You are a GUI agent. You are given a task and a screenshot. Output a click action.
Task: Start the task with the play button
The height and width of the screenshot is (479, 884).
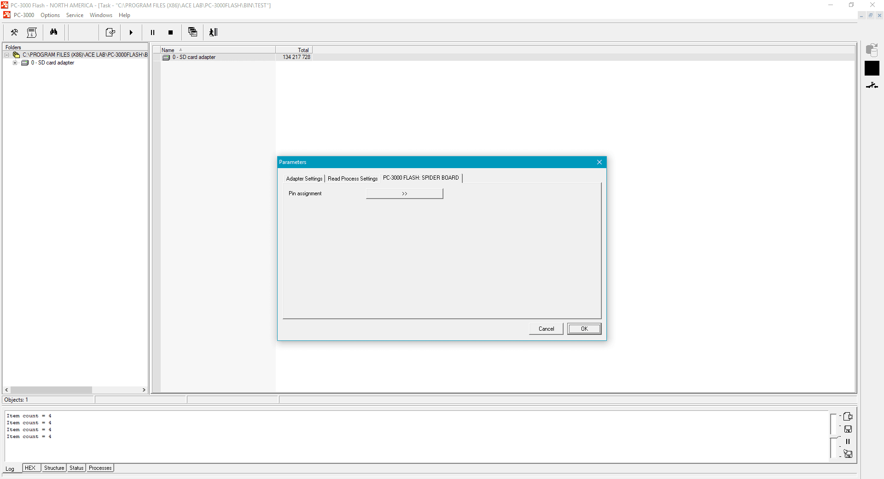pyautogui.click(x=131, y=32)
